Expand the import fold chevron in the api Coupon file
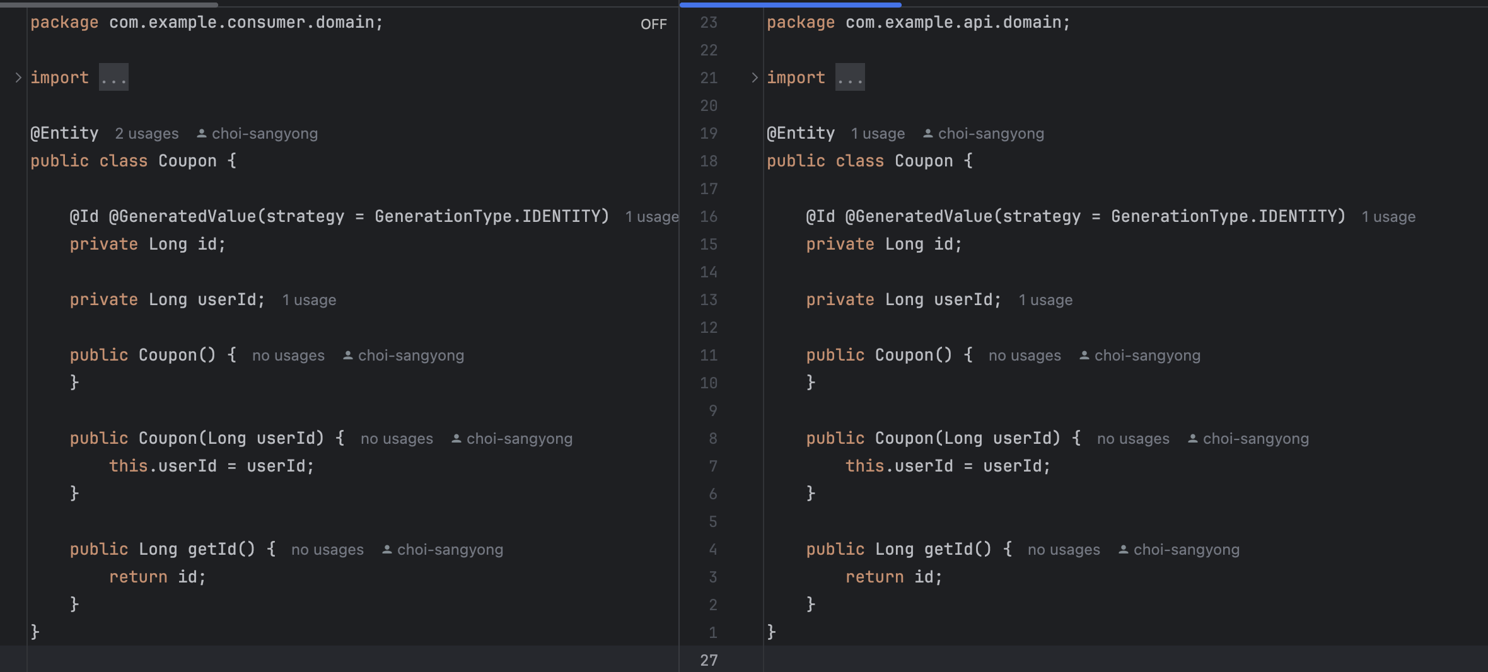Screen dimensions: 1488x672 pos(755,78)
